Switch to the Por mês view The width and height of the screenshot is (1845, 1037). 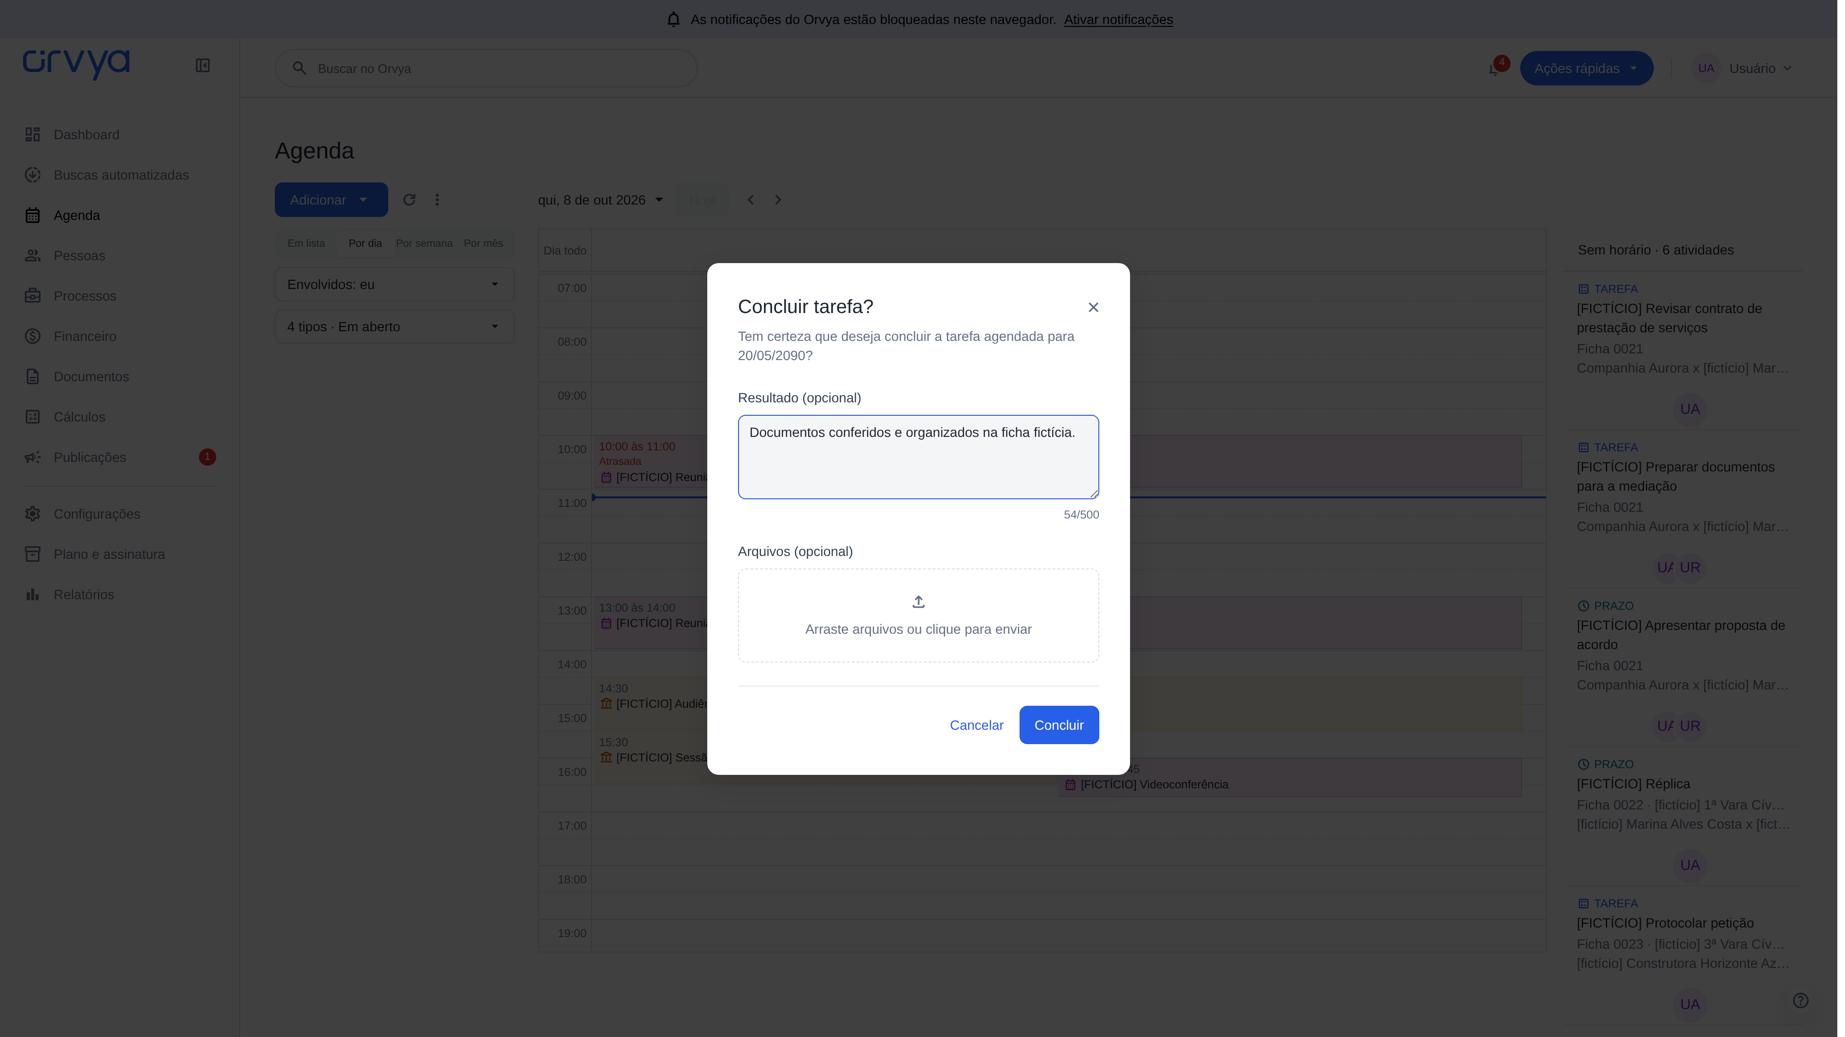483,243
